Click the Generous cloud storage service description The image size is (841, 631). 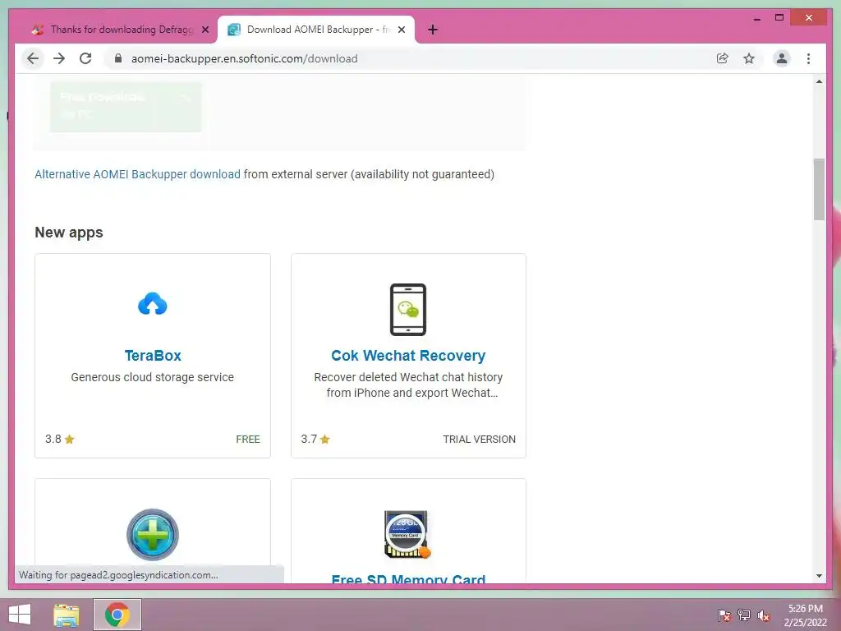pyautogui.click(x=152, y=377)
